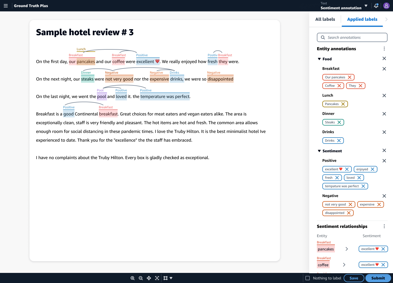Open the Entity annotations kebab menu

click(x=384, y=49)
